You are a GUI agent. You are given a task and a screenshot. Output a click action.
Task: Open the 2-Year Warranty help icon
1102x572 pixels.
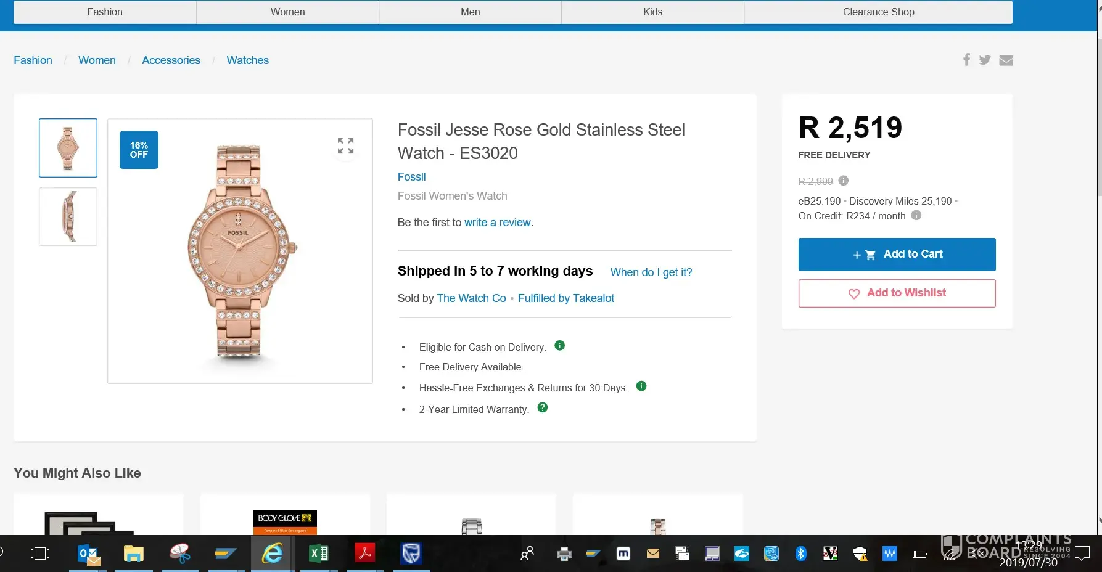(x=543, y=407)
